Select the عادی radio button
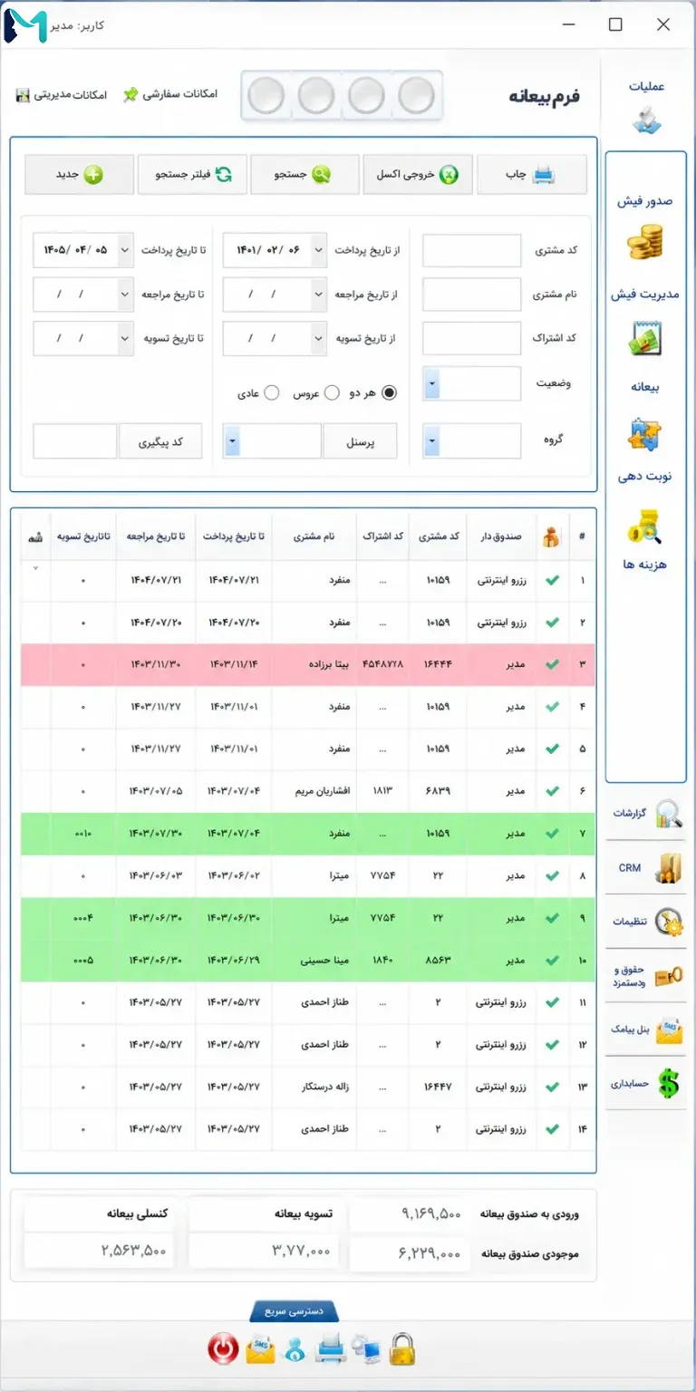Viewport: 696px width, 1392px height. click(271, 393)
